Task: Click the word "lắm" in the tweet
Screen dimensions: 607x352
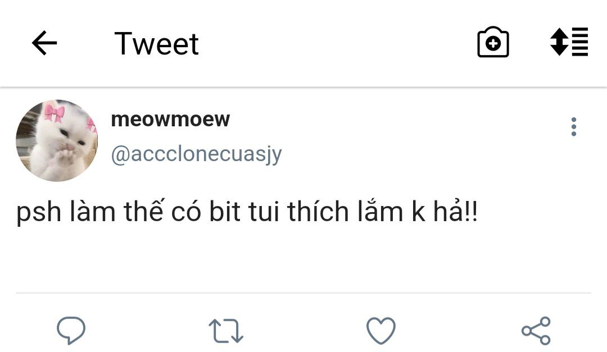Action: [382, 213]
